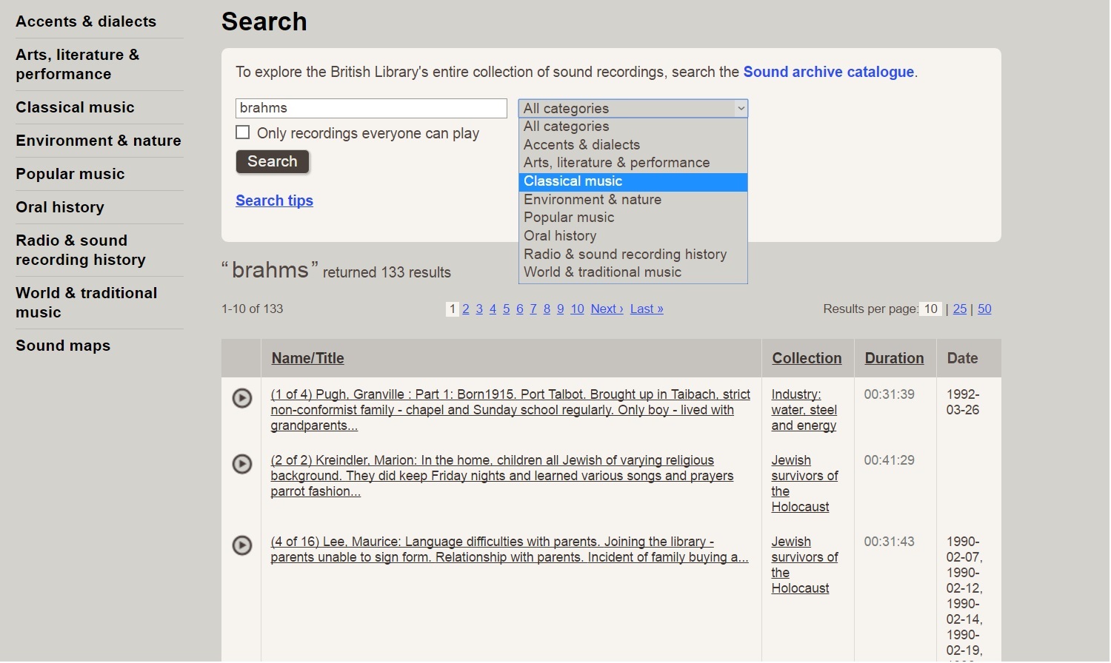1111x663 pixels.
Task: Click in the brahms search field
Action: [370, 108]
